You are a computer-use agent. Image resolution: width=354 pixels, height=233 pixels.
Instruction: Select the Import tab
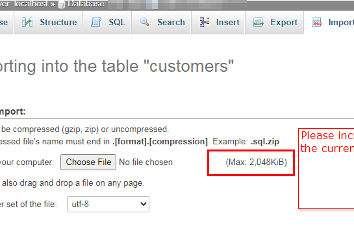(329, 23)
